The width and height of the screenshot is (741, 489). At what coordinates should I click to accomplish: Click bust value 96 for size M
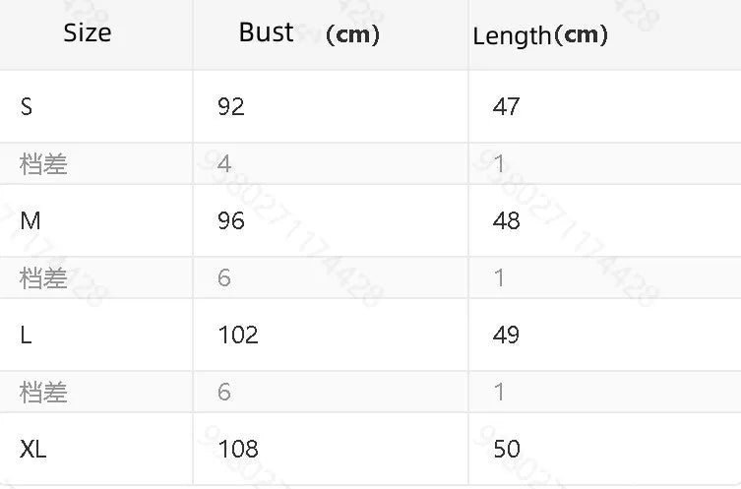[231, 220]
